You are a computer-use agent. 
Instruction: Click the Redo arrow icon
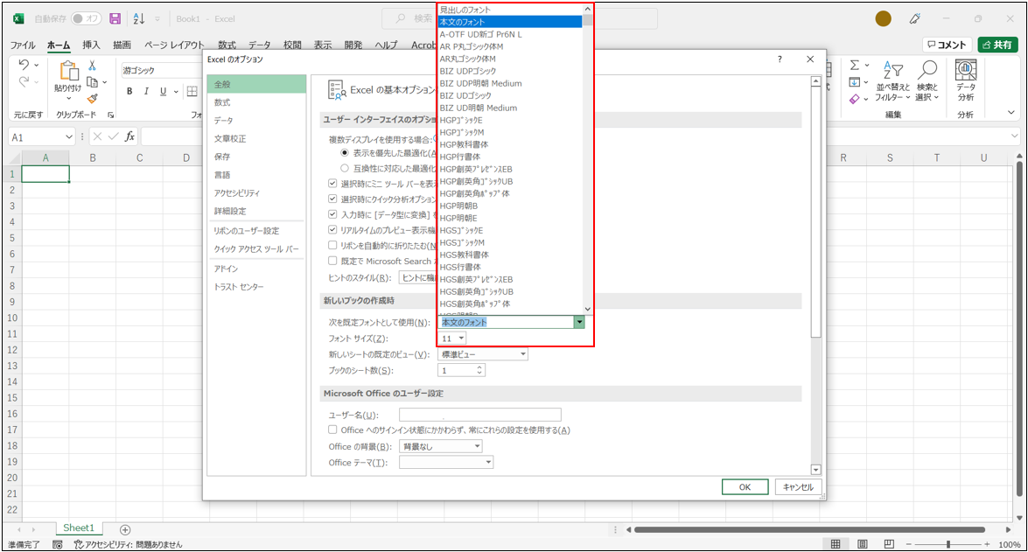click(x=24, y=81)
